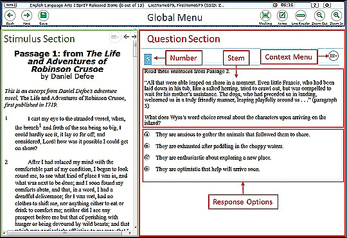Screen dimensions: 347x238
Task: Save the response with Save icon
Action: [x=44, y=15]
